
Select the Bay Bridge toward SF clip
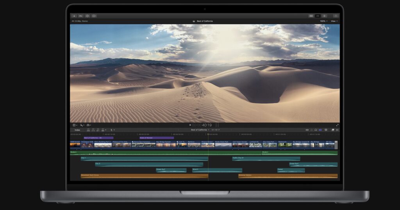pyautogui.click(x=301, y=145)
